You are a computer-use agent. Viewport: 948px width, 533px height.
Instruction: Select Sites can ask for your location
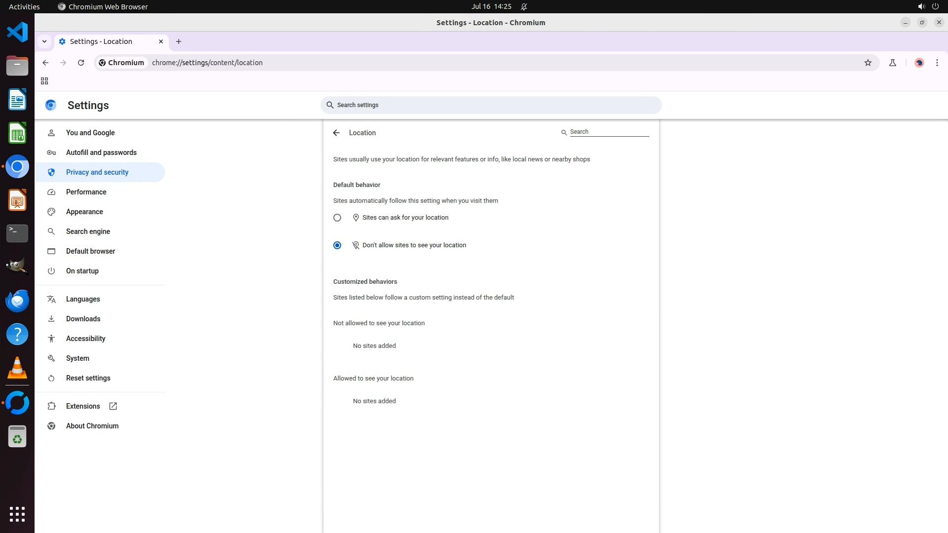point(337,218)
